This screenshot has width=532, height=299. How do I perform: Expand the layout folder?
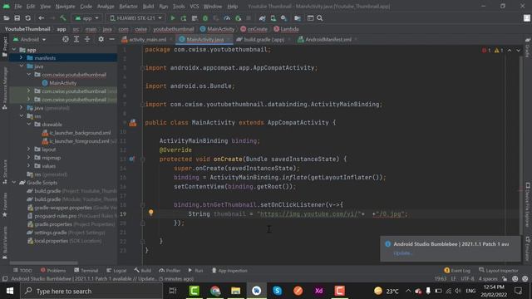coord(29,149)
